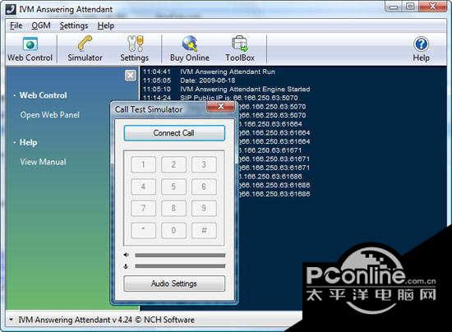
Task: Dial keypad digit 2
Action: click(x=173, y=164)
